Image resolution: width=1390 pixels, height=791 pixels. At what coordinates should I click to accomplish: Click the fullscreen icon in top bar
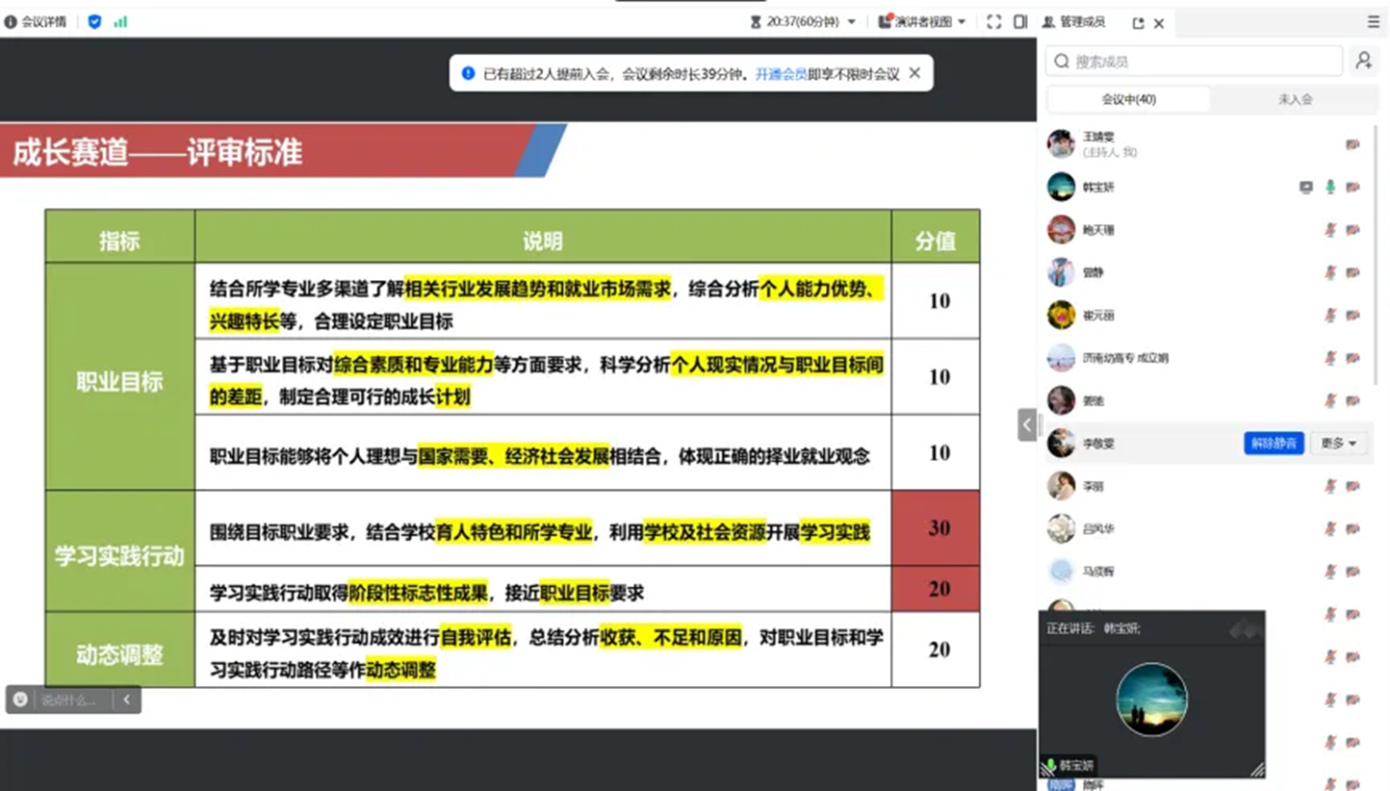tap(994, 21)
